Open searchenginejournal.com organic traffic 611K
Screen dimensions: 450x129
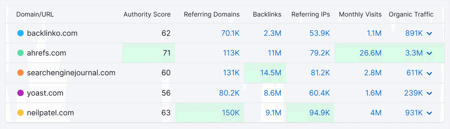pyautogui.click(x=415, y=73)
